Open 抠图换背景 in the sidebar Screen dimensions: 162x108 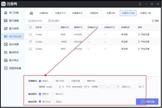click(13, 68)
